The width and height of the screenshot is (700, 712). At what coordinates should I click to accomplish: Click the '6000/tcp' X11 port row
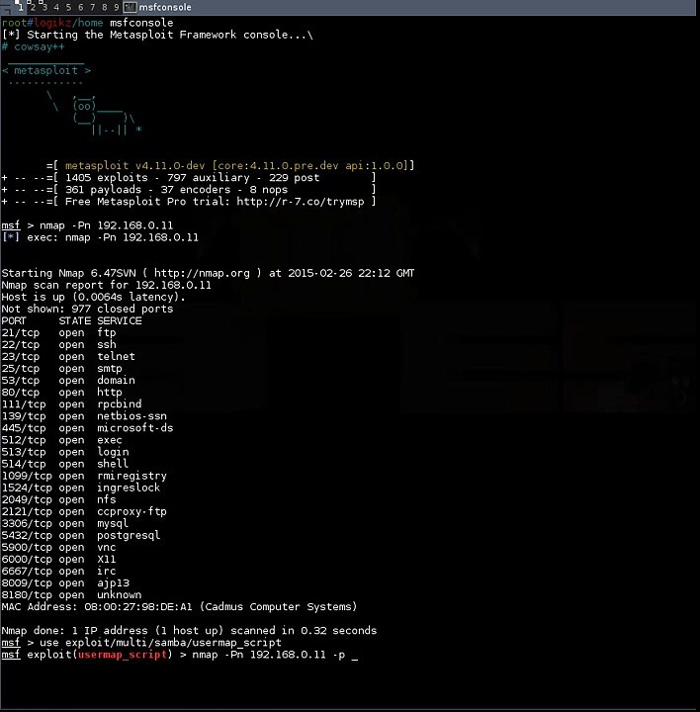(58, 560)
